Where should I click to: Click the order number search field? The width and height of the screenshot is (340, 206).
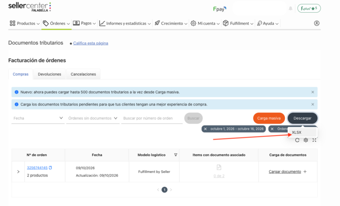click(x=152, y=118)
